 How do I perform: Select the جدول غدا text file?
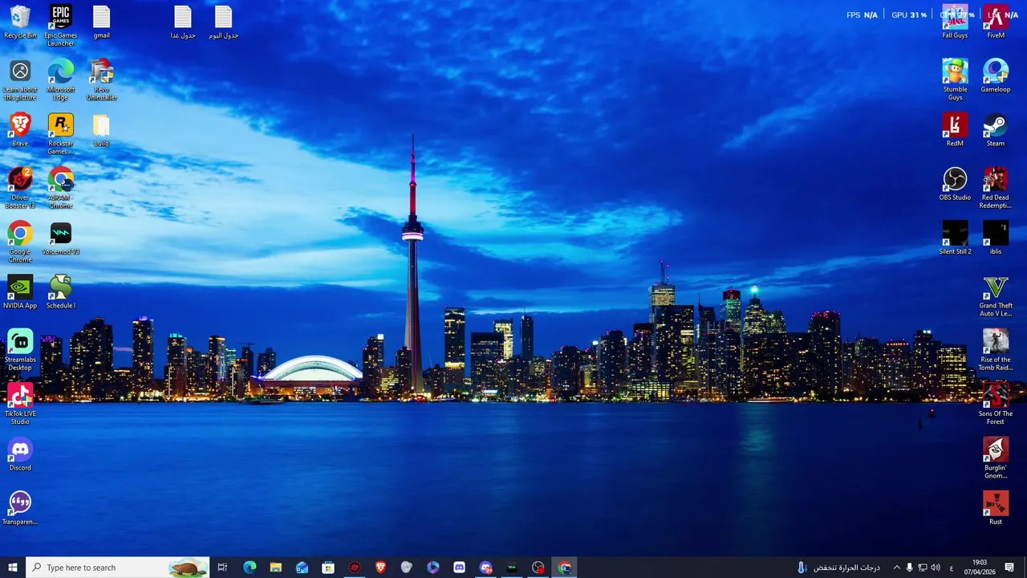pyautogui.click(x=183, y=22)
